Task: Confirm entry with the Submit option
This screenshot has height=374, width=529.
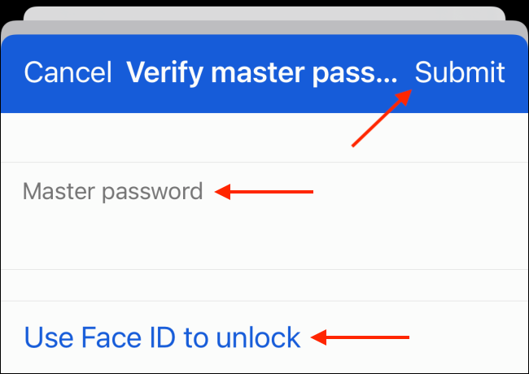Action: (460, 72)
